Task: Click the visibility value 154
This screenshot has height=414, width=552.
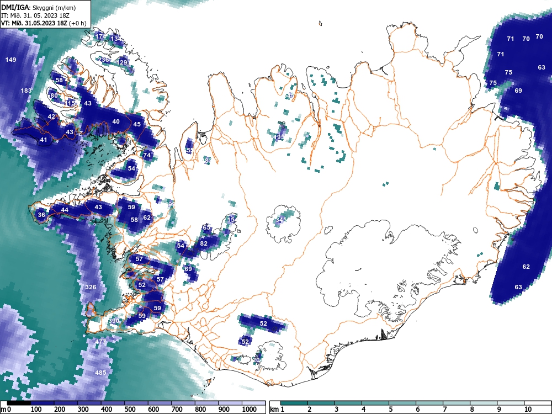Action: coord(232,219)
